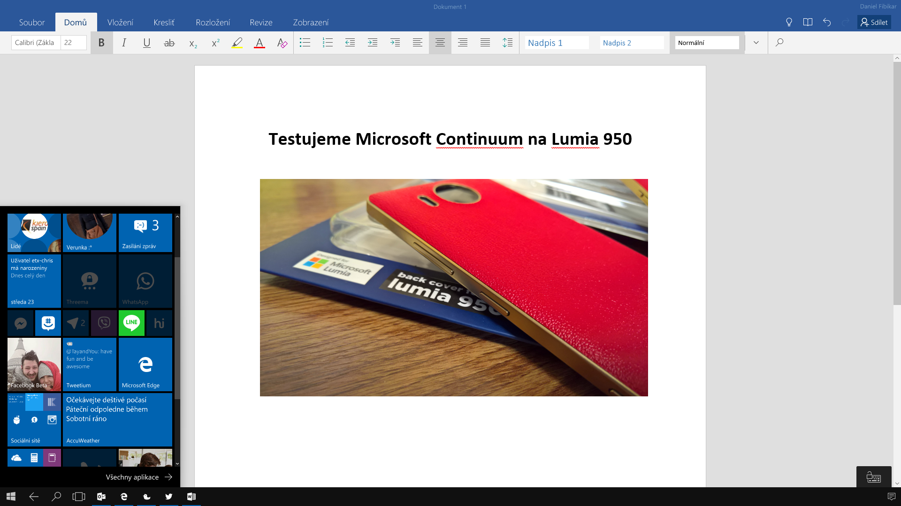901x506 pixels.
Task: Expand the styles gallery chevron
Action: [x=756, y=43]
